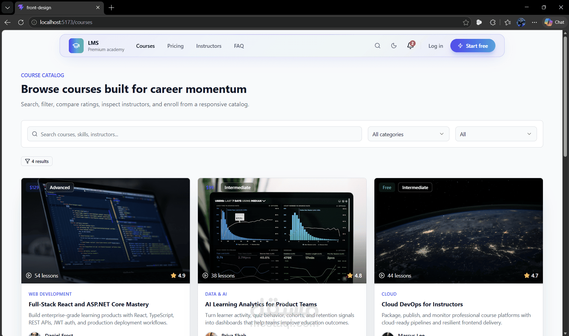Screen dimensions: 569x336
Task: Open the browser Favorites icon
Action: pyautogui.click(x=508, y=22)
